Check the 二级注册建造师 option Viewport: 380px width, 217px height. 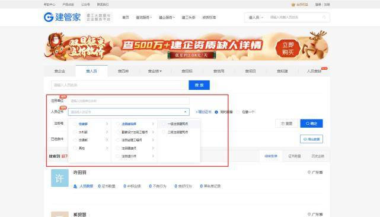pyautogui.click(x=164, y=132)
